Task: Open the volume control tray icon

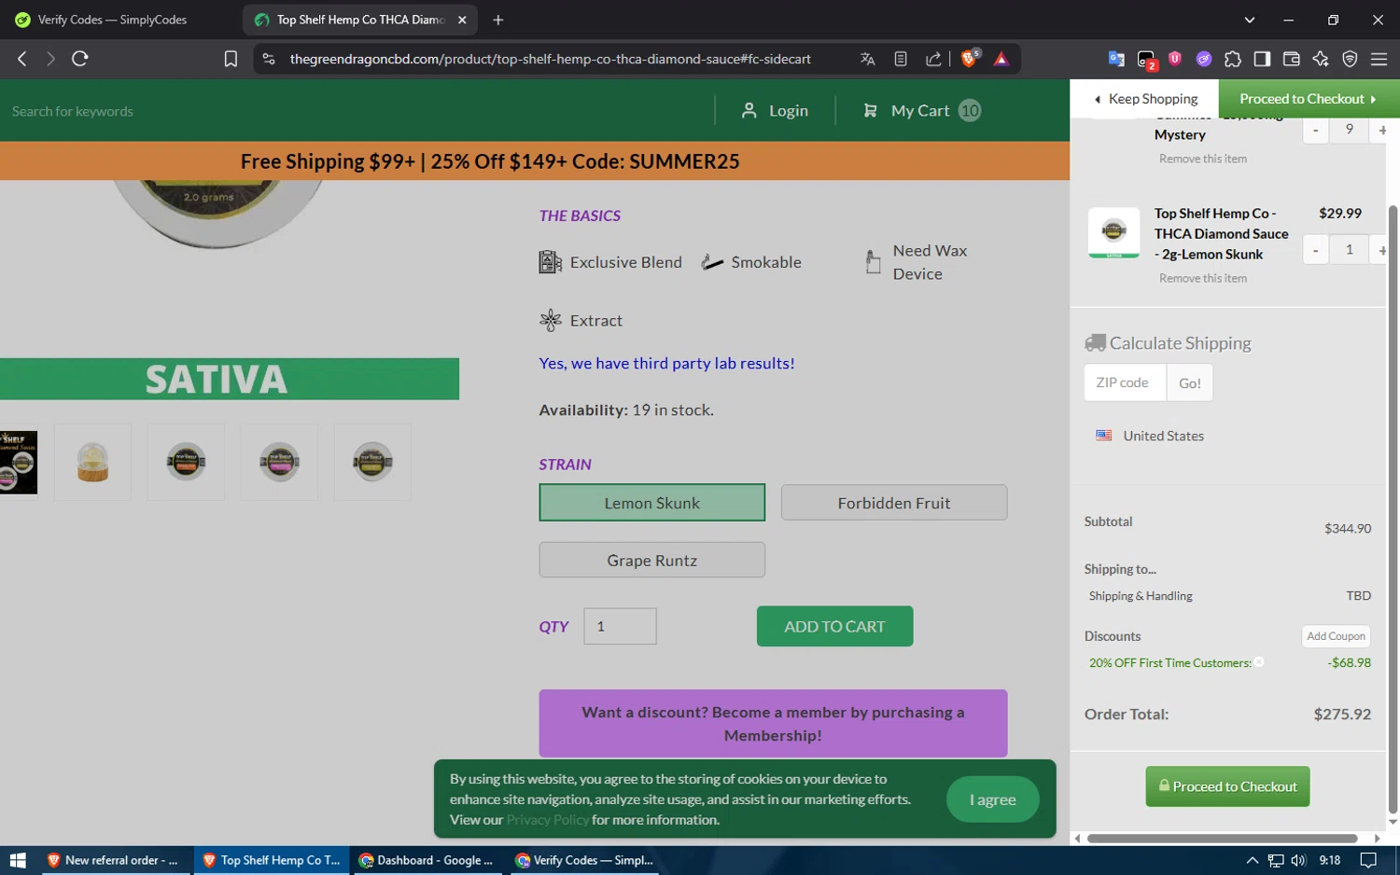Action: [1298, 860]
